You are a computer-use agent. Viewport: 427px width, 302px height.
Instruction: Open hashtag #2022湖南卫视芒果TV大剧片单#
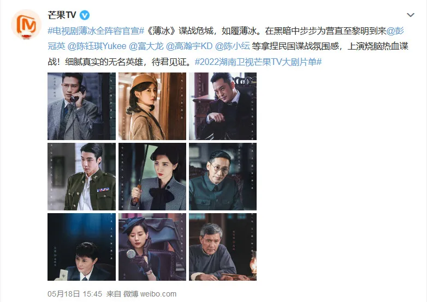(258, 62)
